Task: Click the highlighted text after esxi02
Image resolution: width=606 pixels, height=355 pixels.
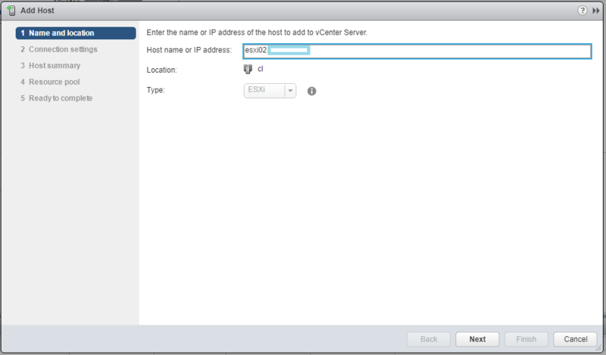Action: pyautogui.click(x=289, y=50)
